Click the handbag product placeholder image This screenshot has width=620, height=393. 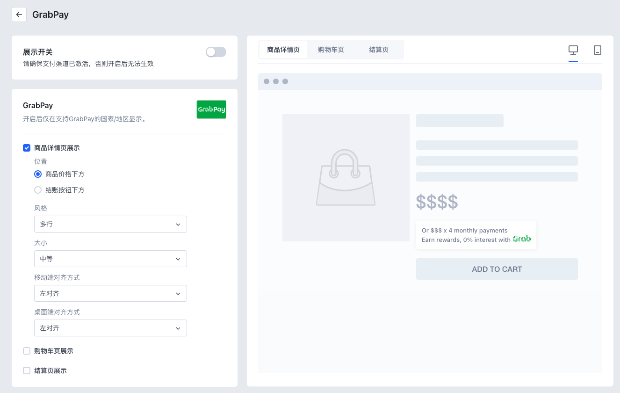point(346,178)
